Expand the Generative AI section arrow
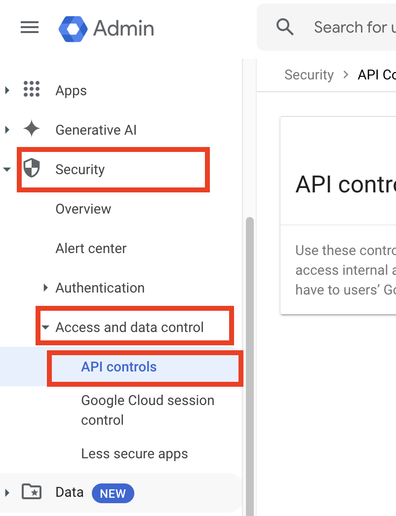Viewport: 396px width, 516px height. pos(7,130)
